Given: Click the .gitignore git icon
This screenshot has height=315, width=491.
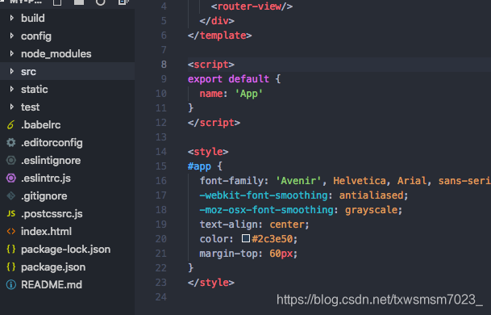Looking at the screenshot, I should coord(11,195).
